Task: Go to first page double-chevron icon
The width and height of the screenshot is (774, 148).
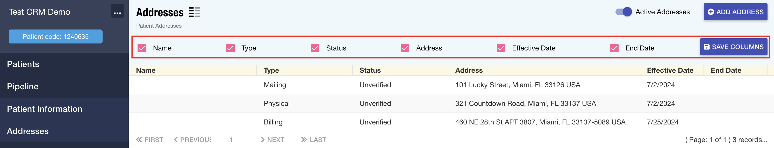Action: pos(139,140)
